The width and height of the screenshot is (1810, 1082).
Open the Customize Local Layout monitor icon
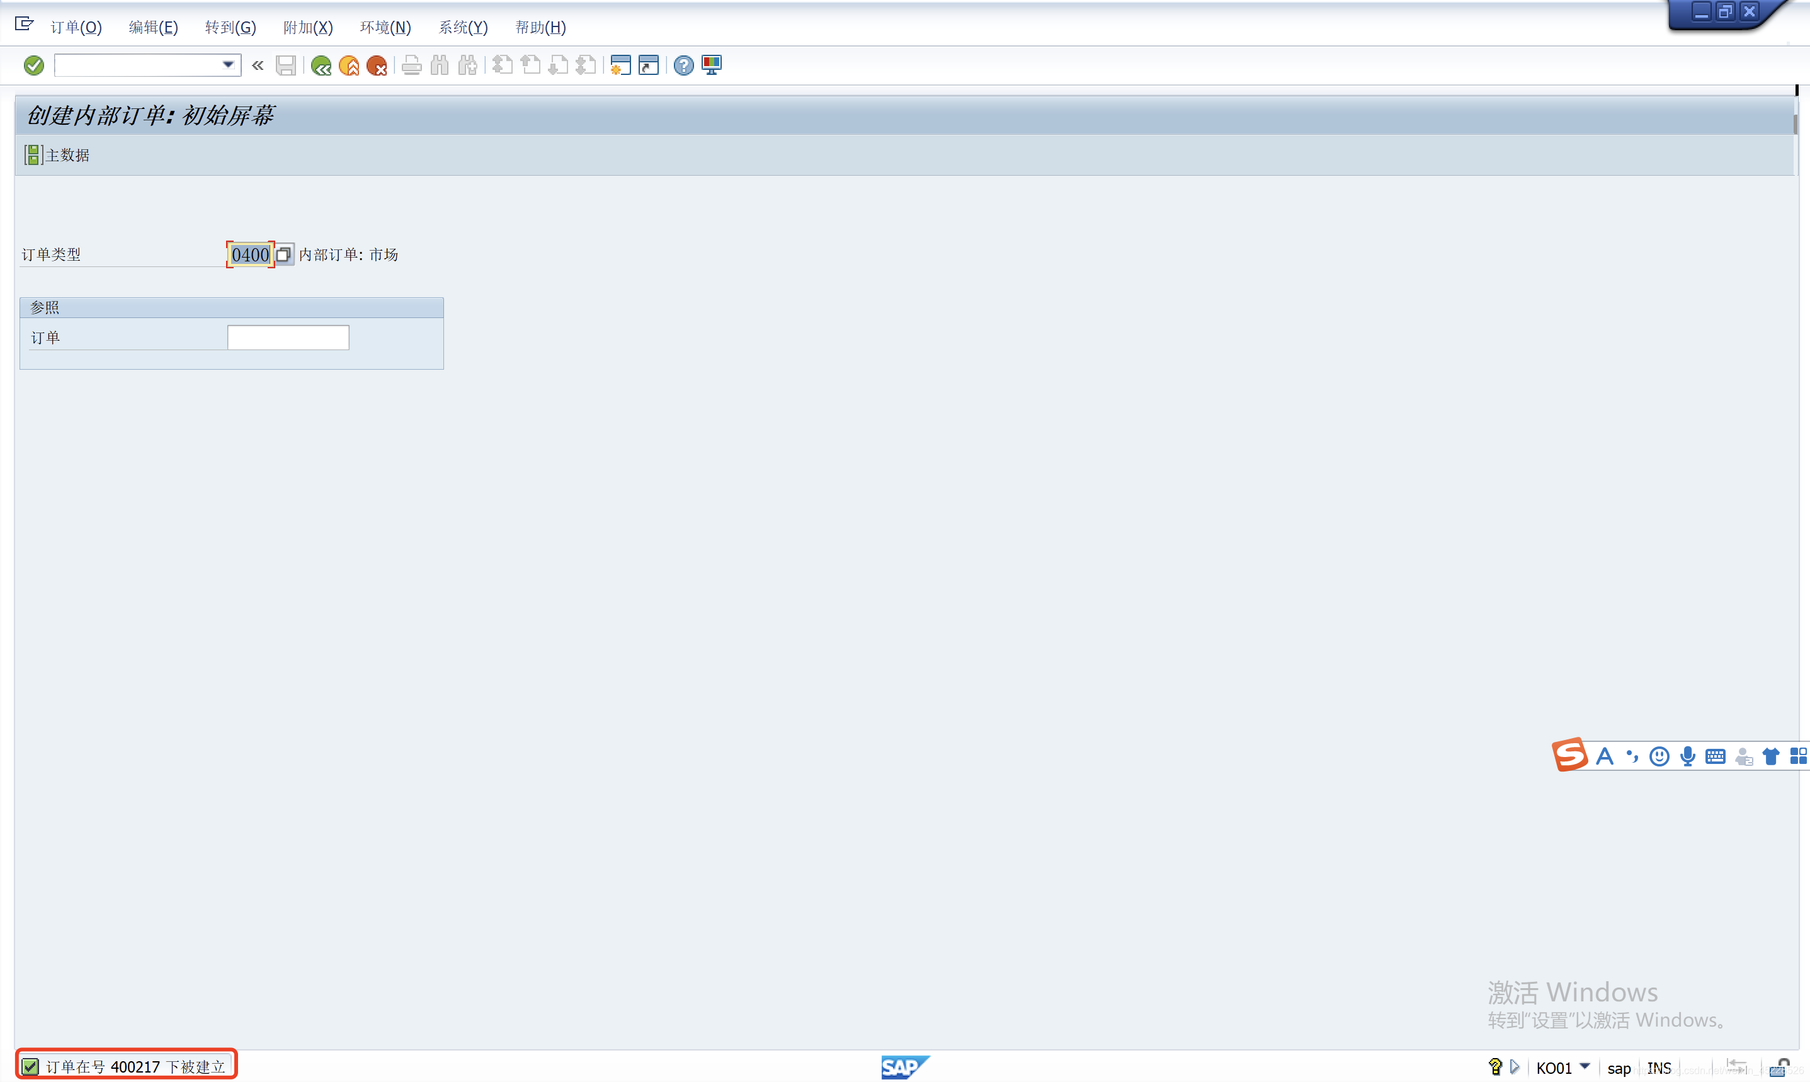[712, 65]
